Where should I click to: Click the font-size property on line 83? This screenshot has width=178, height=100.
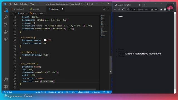tap(28, 81)
